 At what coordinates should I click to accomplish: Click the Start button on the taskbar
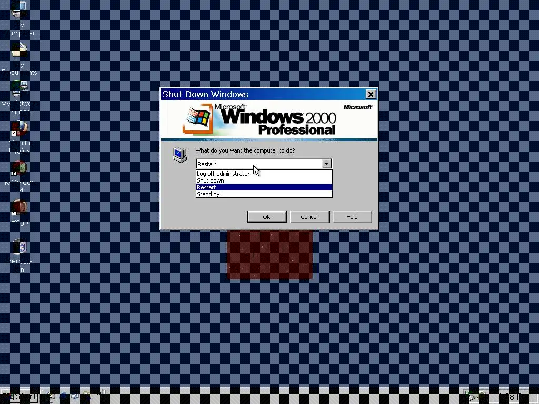click(x=19, y=396)
